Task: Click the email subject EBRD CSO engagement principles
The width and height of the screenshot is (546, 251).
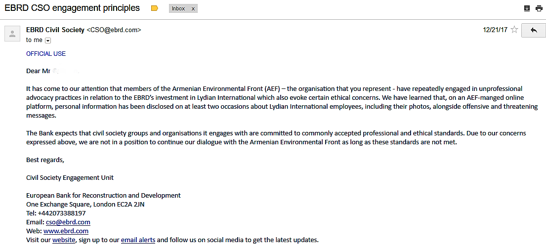Action: (72, 8)
